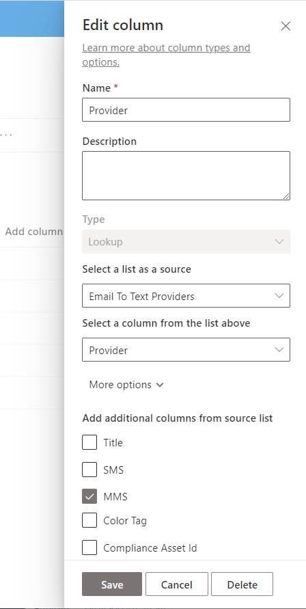Expand More options section

126,385
